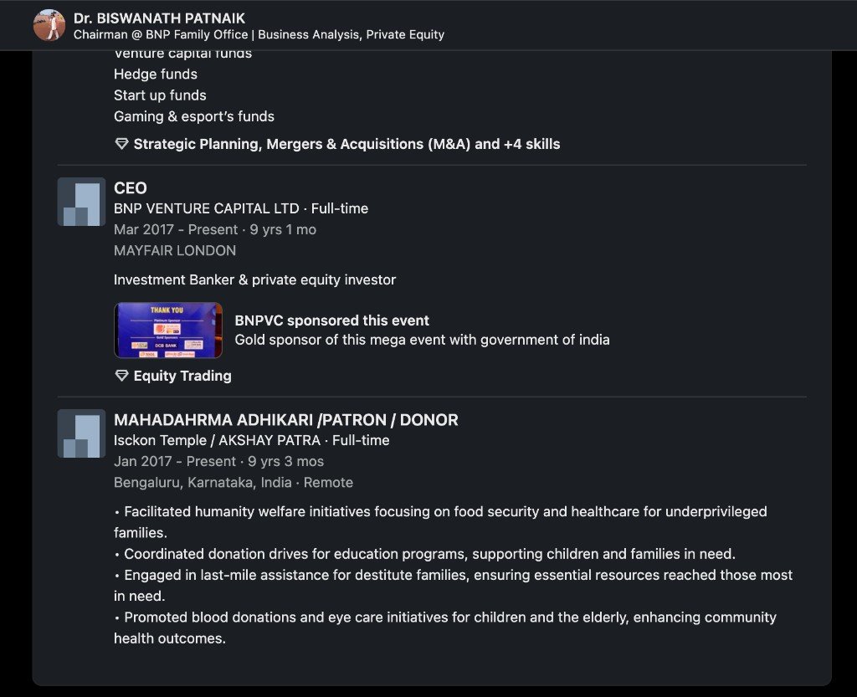Click the Gold sponsor event description text

coord(422,340)
